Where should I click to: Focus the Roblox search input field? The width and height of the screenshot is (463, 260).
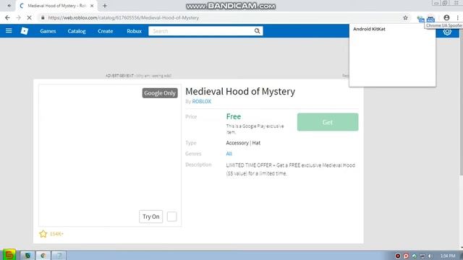click(201, 31)
